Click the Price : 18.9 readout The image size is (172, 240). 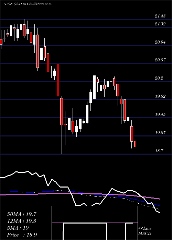pyautogui.click(x=22, y=235)
